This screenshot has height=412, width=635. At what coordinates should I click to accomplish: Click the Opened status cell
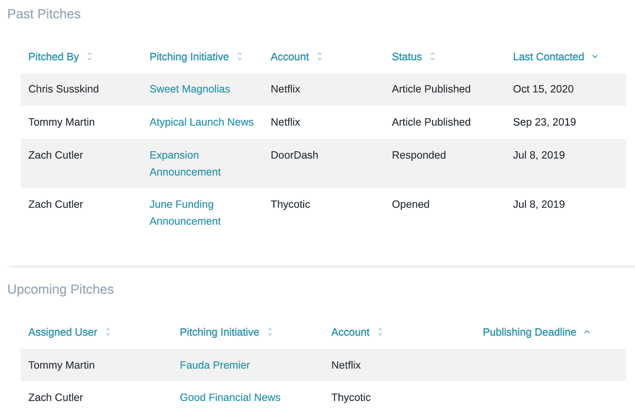click(411, 204)
